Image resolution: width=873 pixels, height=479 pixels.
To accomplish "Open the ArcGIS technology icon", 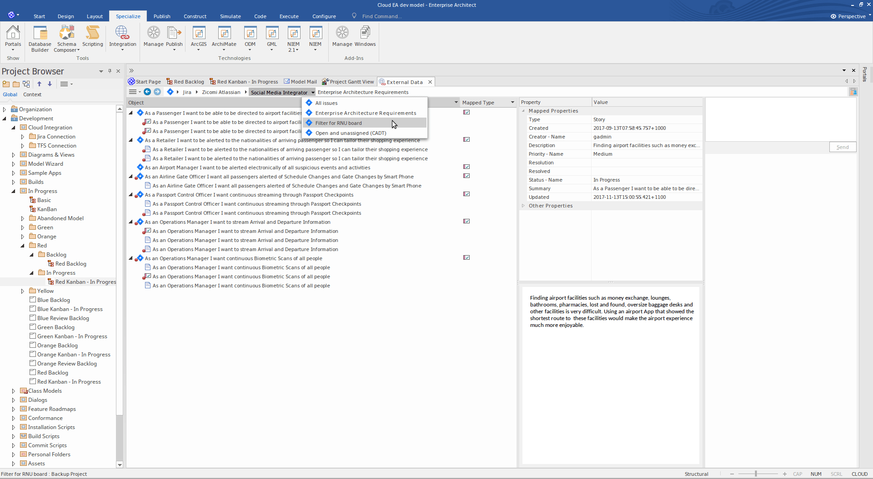I will tap(199, 38).
